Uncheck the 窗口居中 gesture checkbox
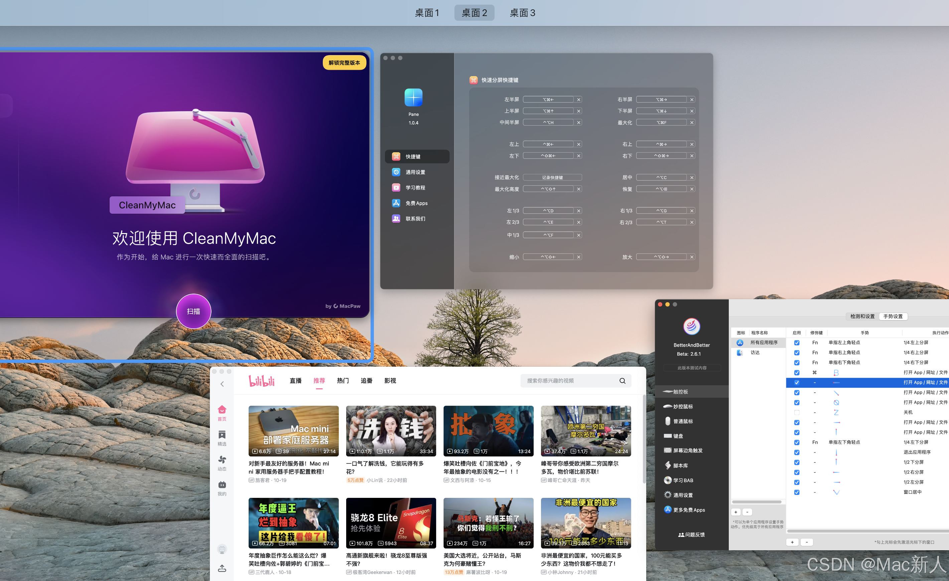The width and height of the screenshot is (949, 581). [x=797, y=493]
